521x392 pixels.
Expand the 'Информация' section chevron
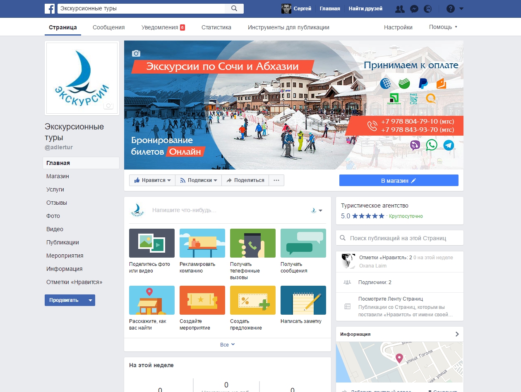[457, 334]
